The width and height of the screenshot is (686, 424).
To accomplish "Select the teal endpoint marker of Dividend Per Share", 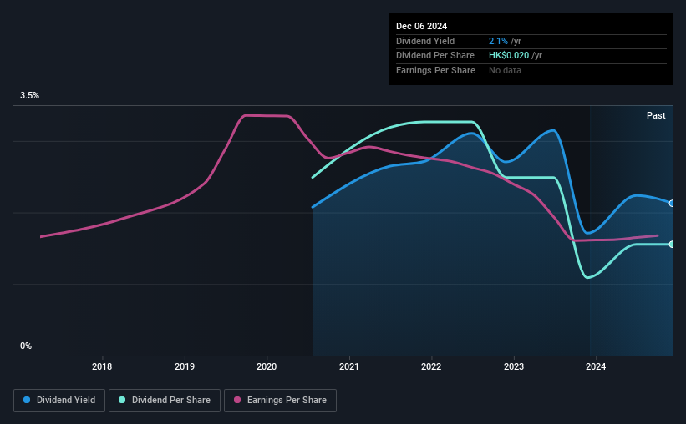I will (672, 245).
